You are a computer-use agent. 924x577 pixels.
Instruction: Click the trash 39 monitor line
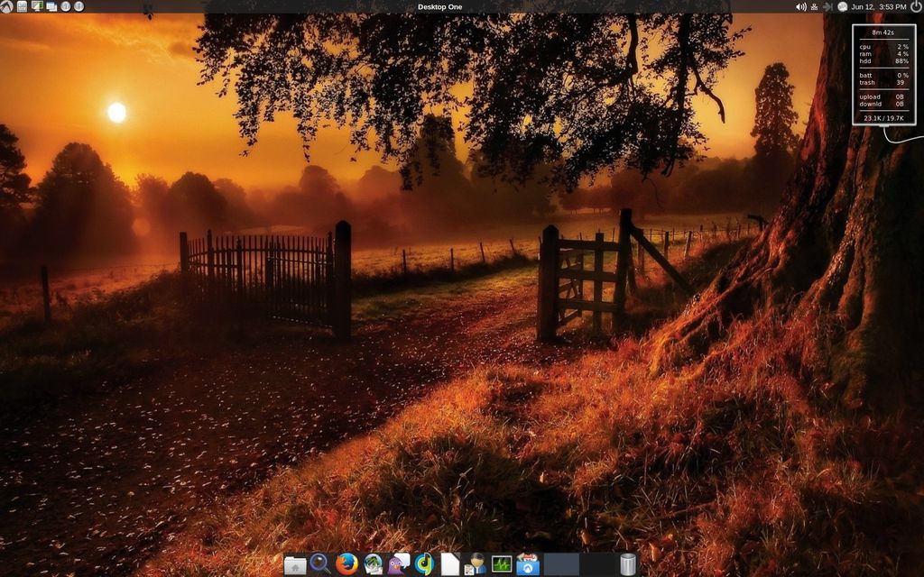(x=883, y=82)
